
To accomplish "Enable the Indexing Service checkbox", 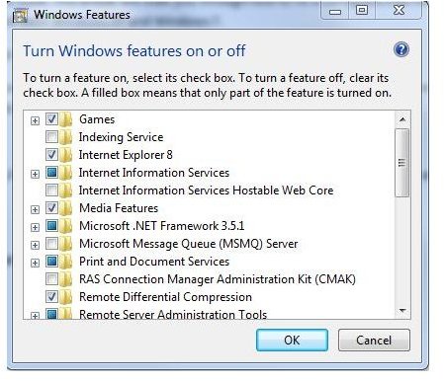I will pyautogui.click(x=51, y=136).
